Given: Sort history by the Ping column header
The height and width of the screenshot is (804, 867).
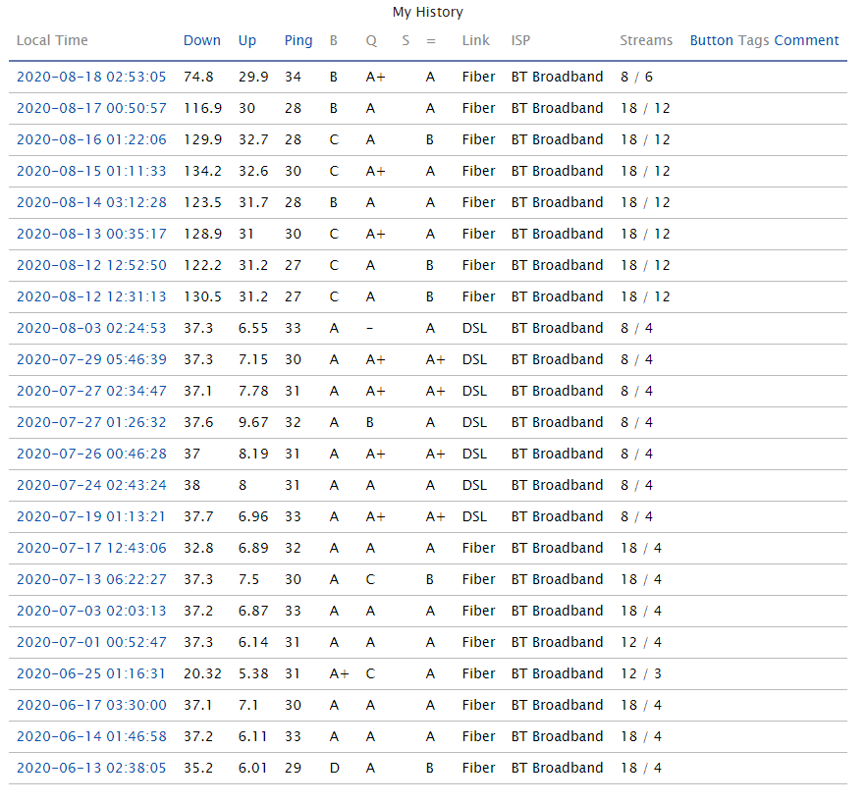Looking at the screenshot, I should 298,40.
